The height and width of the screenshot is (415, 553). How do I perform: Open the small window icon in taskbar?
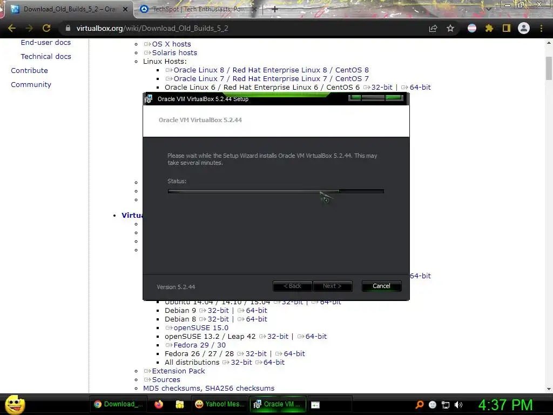(x=315, y=405)
